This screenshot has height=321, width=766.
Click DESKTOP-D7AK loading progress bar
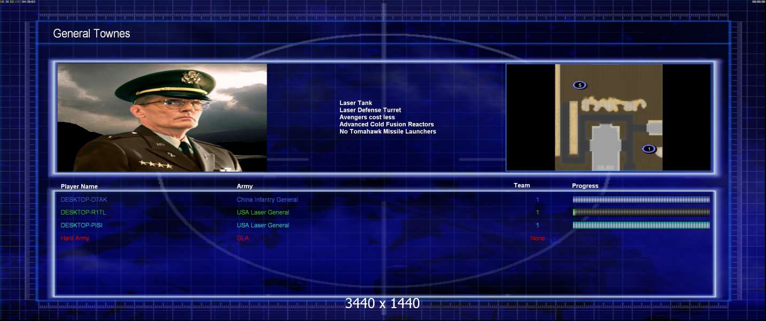point(641,200)
